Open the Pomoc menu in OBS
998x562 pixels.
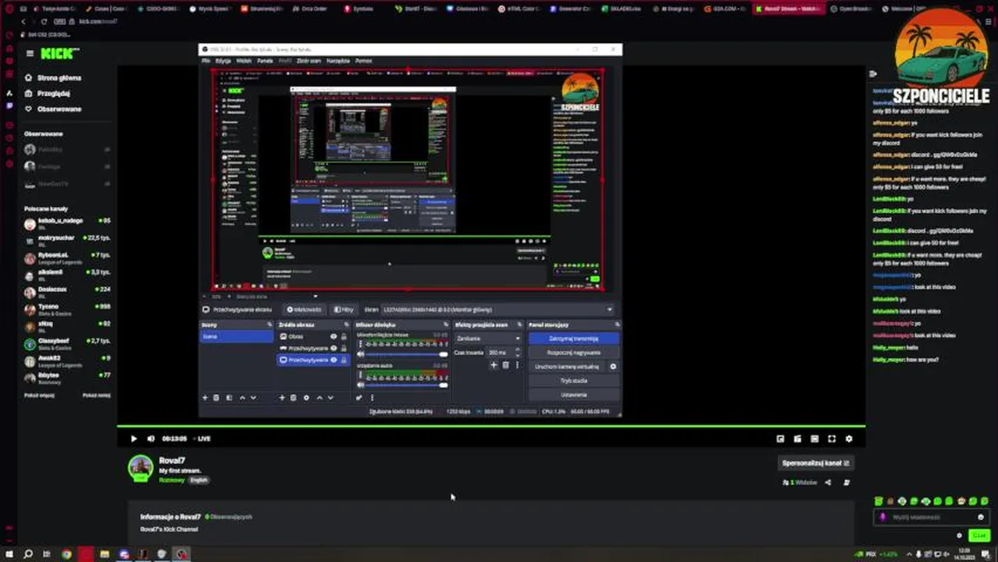pos(363,61)
